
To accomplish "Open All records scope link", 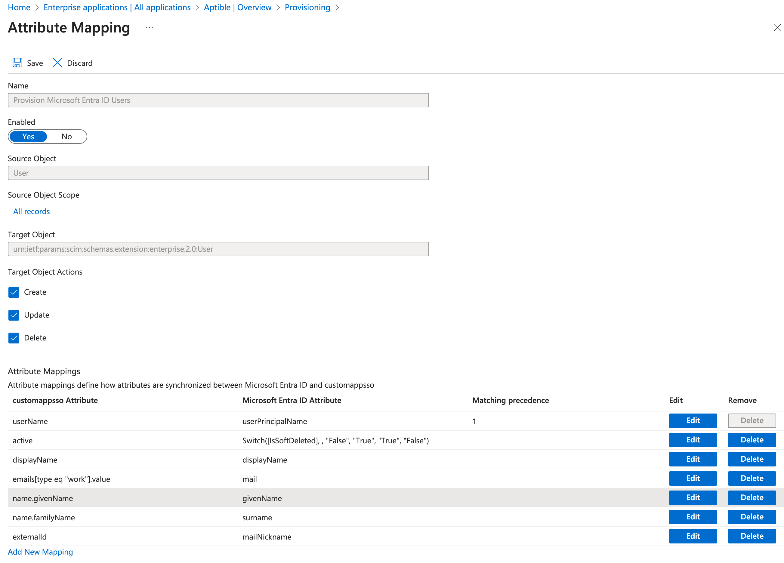I will point(32,211).
